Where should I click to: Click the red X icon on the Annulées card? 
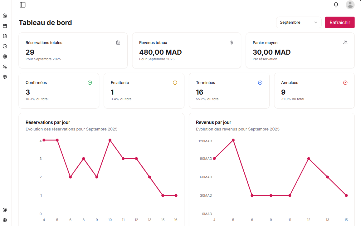[x=345, y=83]
